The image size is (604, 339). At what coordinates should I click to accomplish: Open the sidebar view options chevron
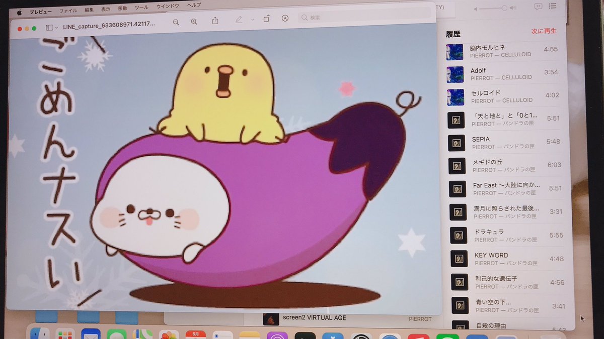click(57, 28)
